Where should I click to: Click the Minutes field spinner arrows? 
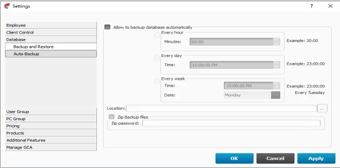click(277, 42)
